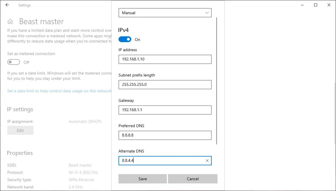Click the back arrow in Settings header
Viewport: 336px width, 191px height.
(7, 5)
